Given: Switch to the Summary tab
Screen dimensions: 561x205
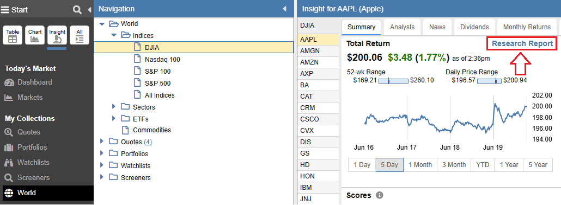Looking at the screenshot, I should pos(361,27).
